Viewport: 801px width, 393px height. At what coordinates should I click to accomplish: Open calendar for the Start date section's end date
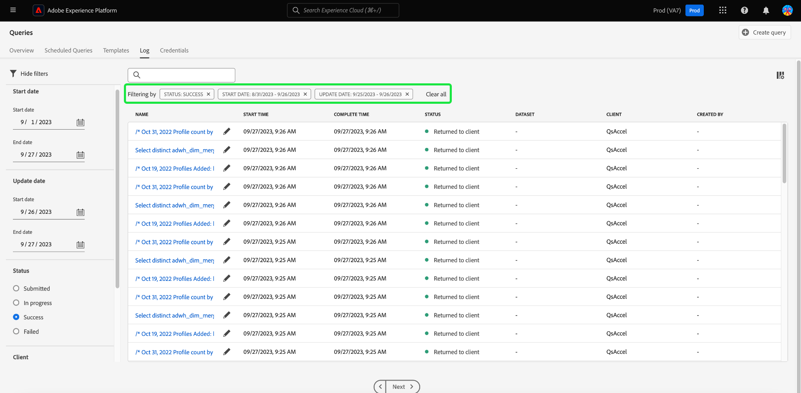point(81,155)
